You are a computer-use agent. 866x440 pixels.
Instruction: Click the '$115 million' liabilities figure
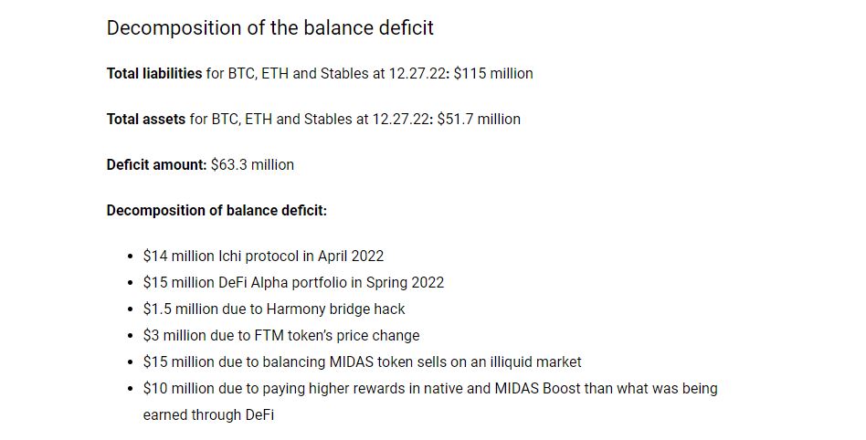click(x=493, y=73)
